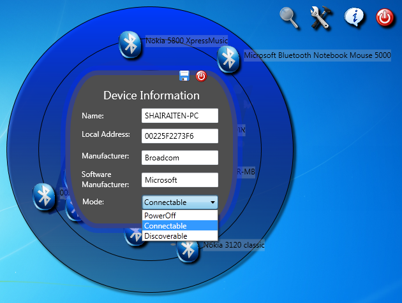Image resolution: width=402 pixels, height=303 pixels.
Task: Click the red power icon at top right
Action: (385, 17)
